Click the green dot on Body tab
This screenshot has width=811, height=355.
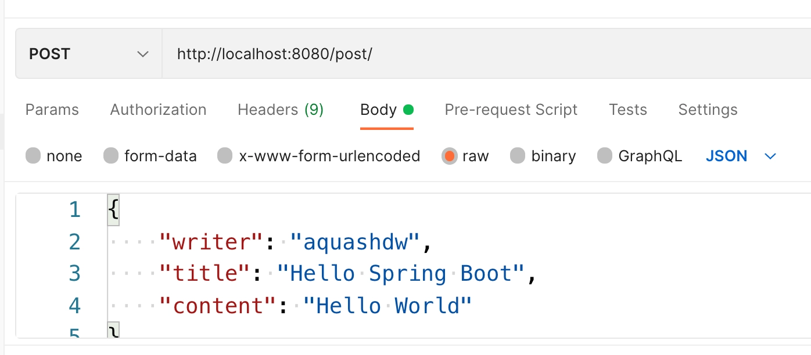click(x=408, y=109)
